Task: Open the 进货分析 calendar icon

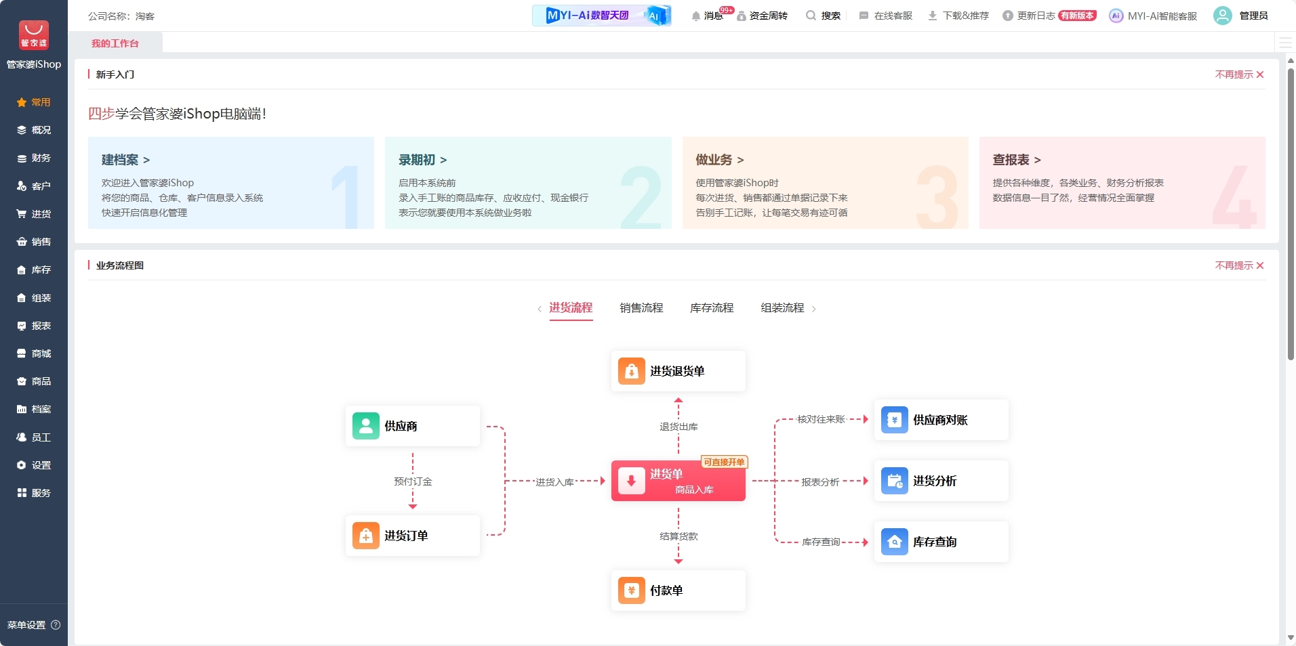Action: coord(894,481)
